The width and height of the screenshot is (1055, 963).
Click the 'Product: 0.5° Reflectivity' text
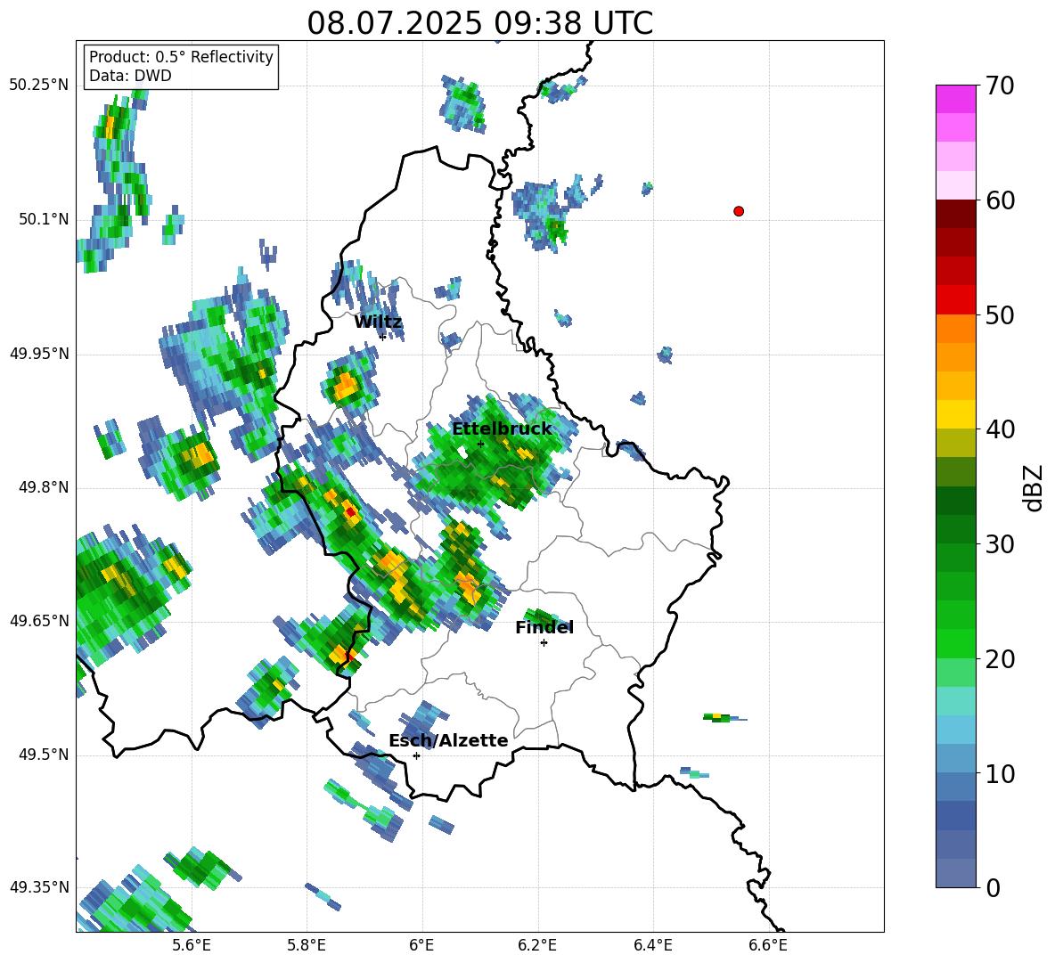tap(181, 57)
